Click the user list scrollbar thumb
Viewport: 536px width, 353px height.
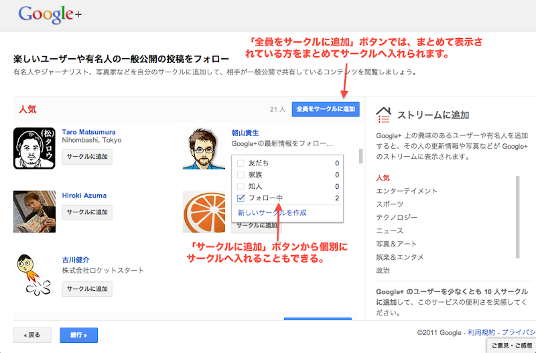click(x=360, y=156)
